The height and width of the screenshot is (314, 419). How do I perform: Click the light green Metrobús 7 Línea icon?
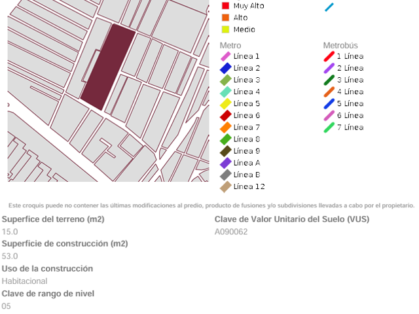(329, 128)
